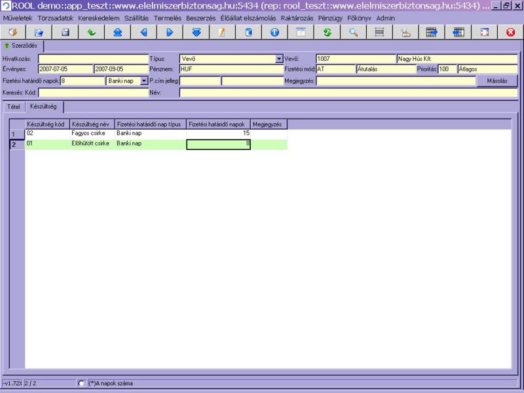Open the Kereskedelem menu

pyautogui.click(x=97, y=18)
